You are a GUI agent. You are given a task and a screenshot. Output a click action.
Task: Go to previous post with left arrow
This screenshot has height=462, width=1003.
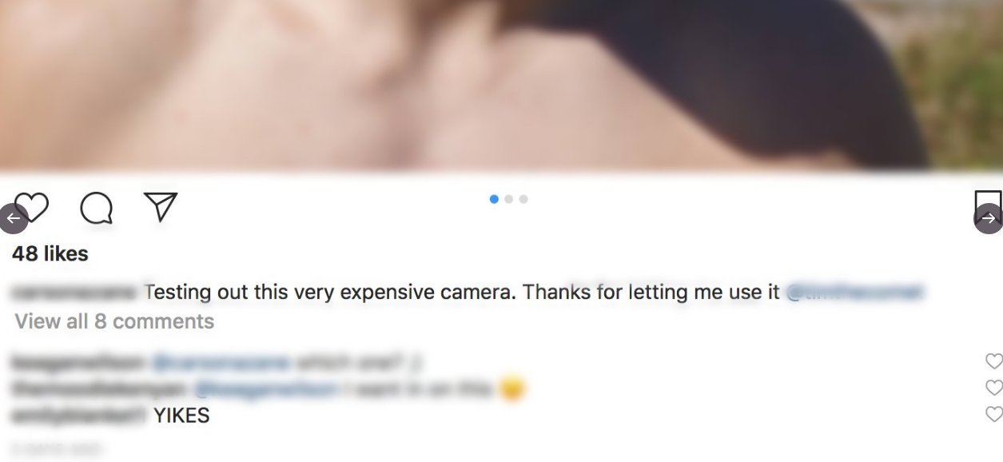point(14,218)
